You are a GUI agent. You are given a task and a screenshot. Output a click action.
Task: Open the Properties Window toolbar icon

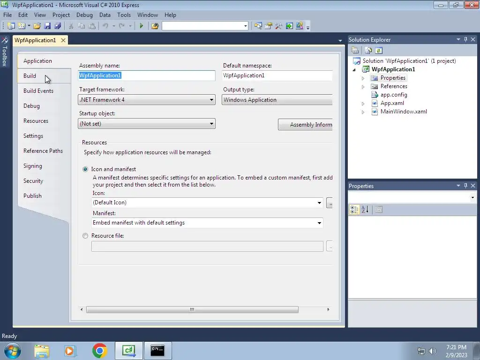coord(269,26)
